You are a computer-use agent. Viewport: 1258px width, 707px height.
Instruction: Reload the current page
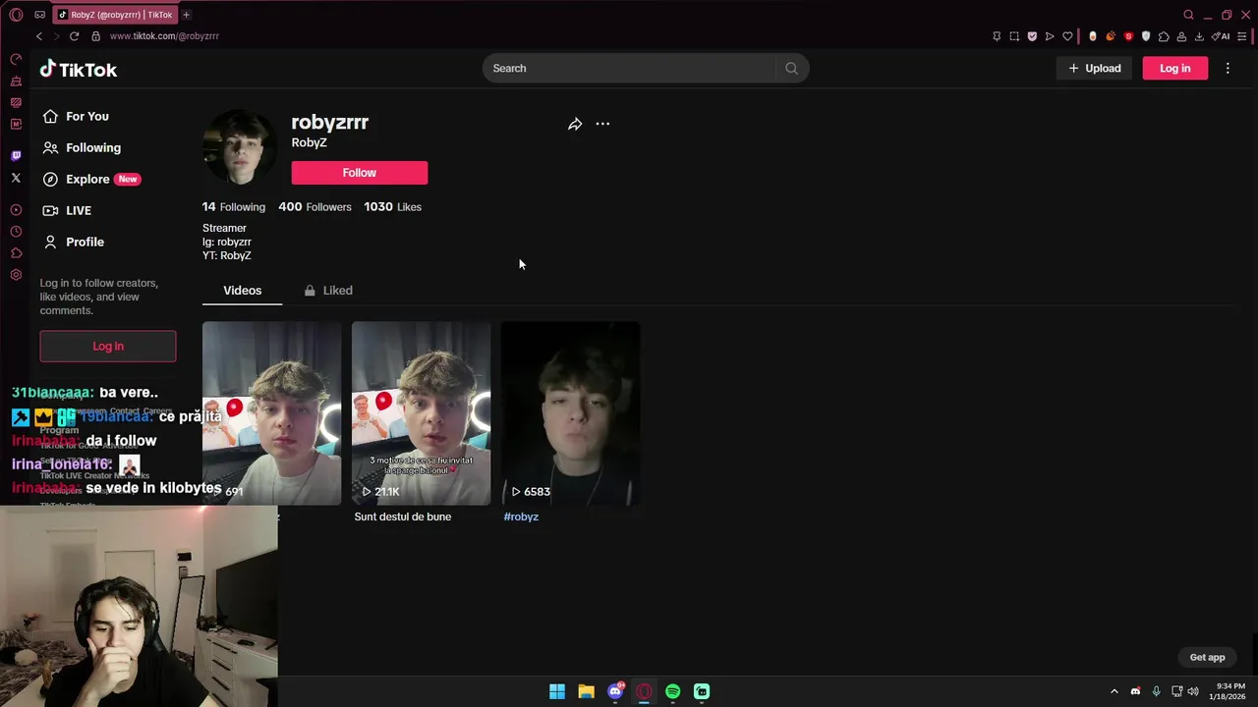point(74,36)
